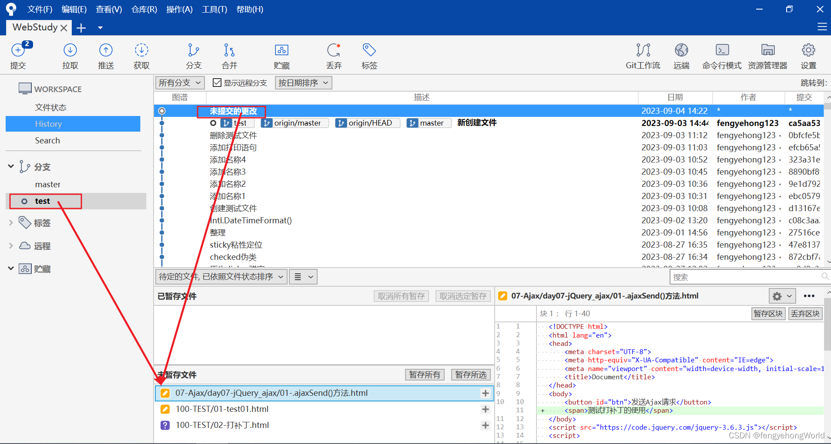Expand the 标签 section in sidebar
This screenshot has height=444, width=831.
11,222
